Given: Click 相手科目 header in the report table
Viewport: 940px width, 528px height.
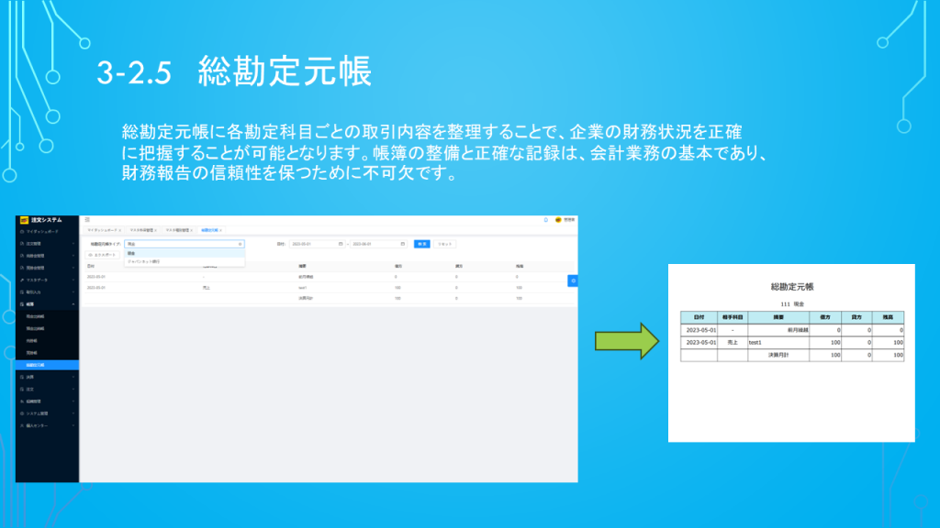Looking at the screenshot, I should click(733, 317).
